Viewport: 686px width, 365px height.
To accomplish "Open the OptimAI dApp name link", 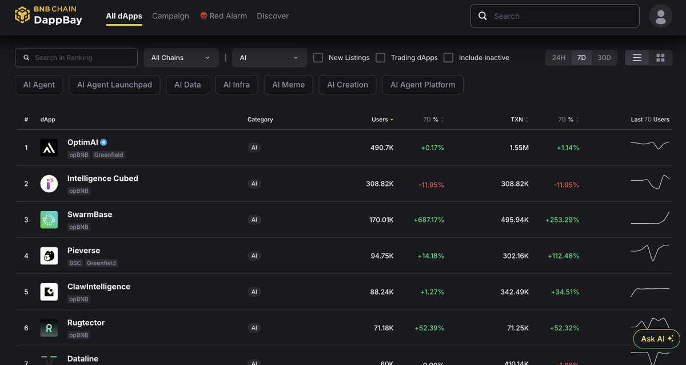I will pyautogui.click(x=83, y=142).
